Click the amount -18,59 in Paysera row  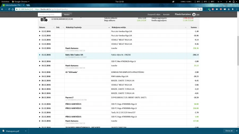[196, 97]
